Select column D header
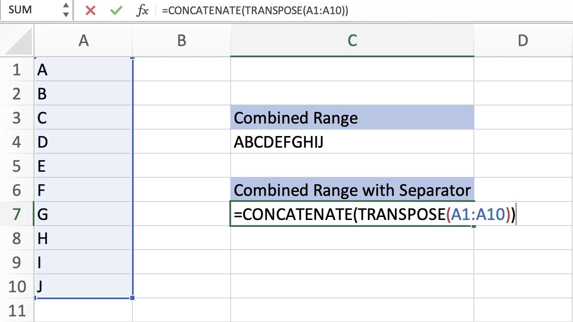Viewport: 573px width, 322px height. pos(523,41)
